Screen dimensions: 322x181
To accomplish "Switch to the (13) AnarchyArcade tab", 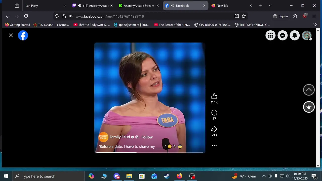I will coord(93,6).
